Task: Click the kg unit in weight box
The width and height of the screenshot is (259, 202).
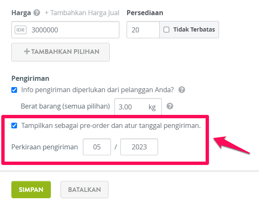Action: [152, 107]
